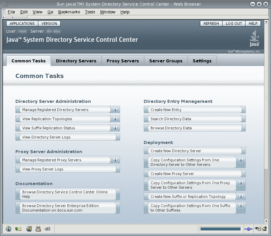271x236 pixels.
Task: Collapse the menu bar grippy handle
Action: pos(4,12)
